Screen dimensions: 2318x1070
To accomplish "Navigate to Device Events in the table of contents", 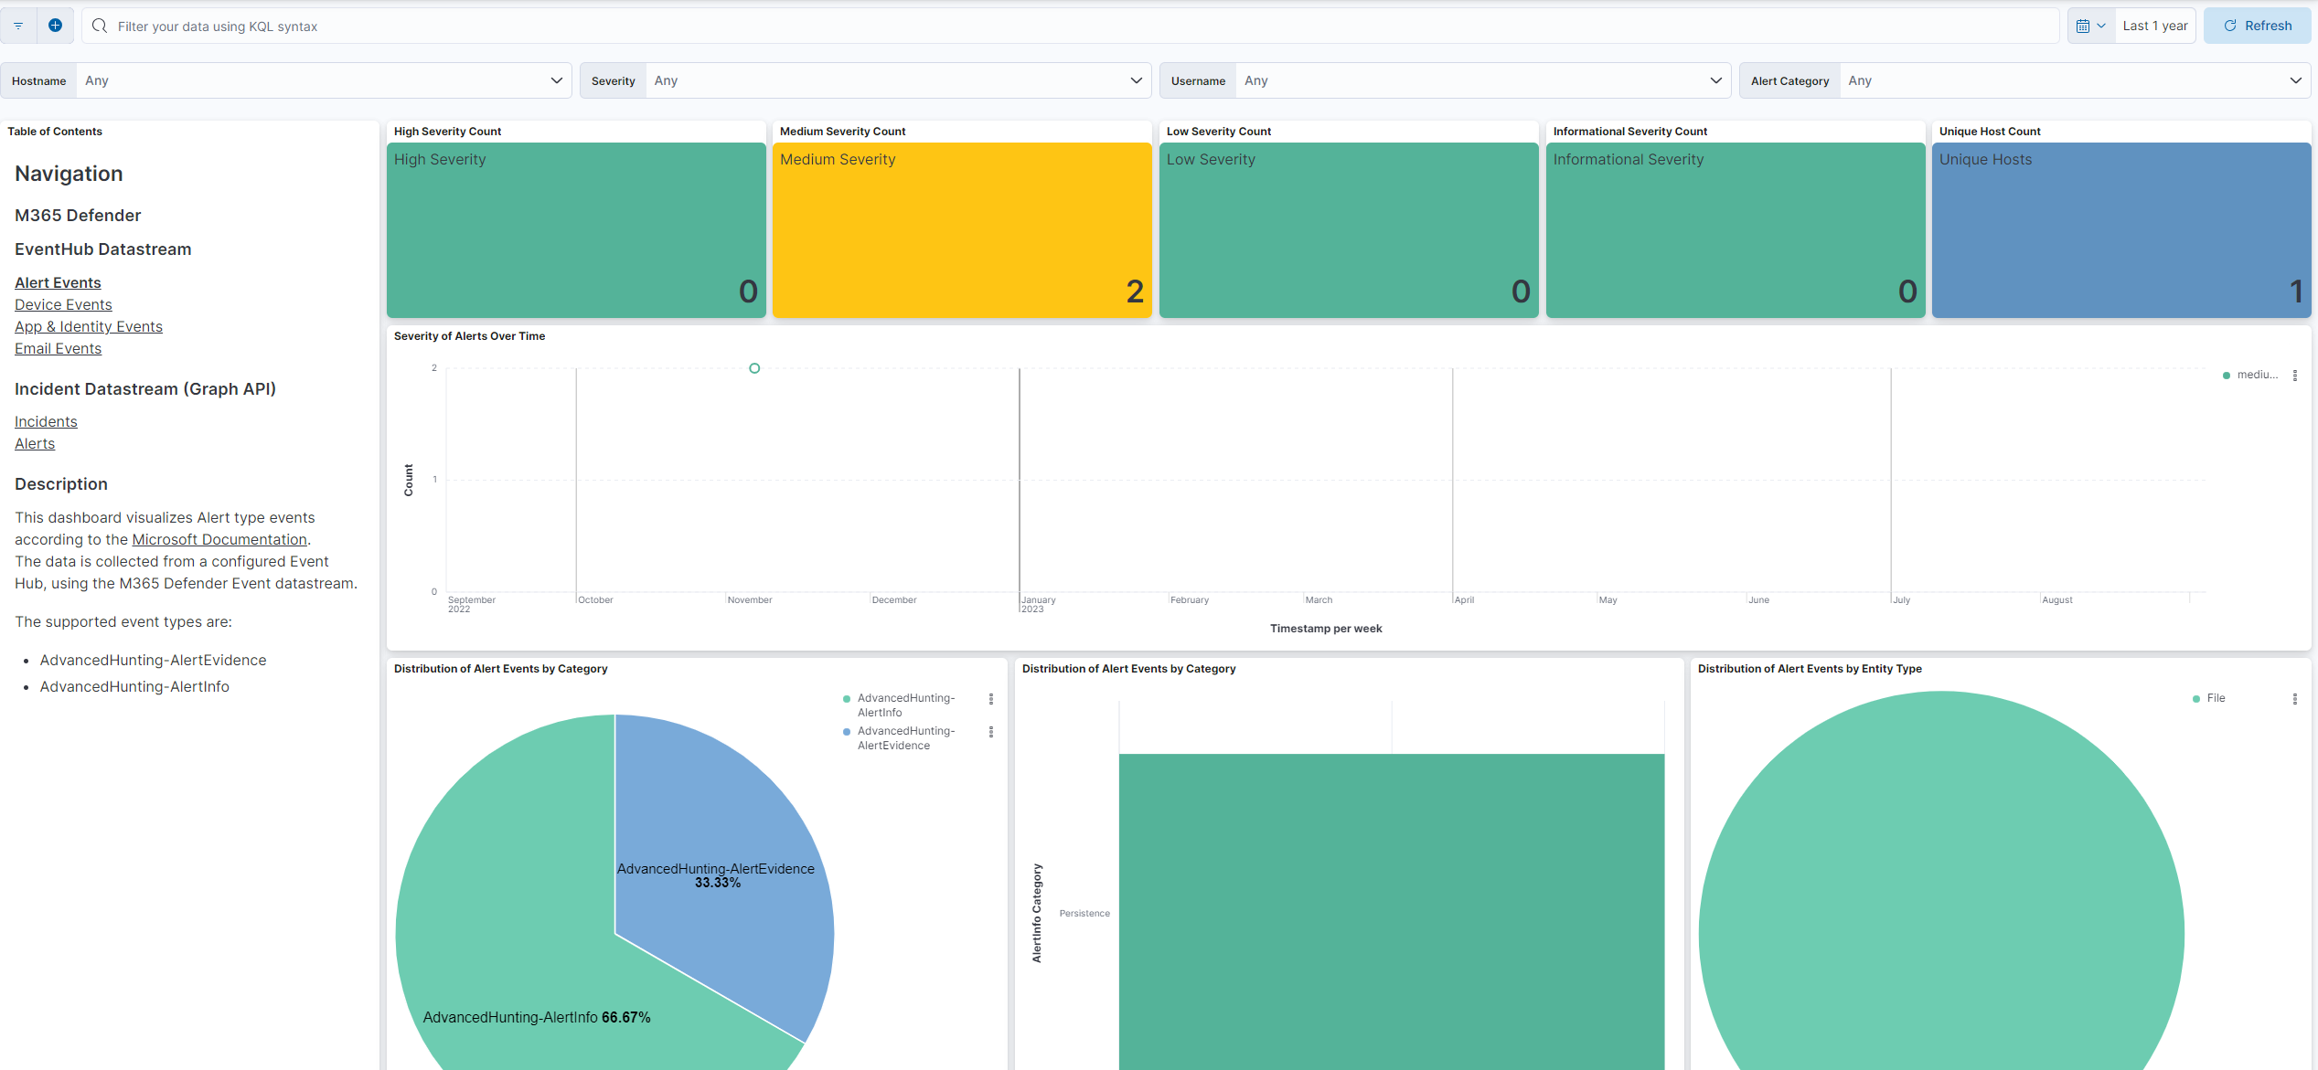I will coord(63,304).
